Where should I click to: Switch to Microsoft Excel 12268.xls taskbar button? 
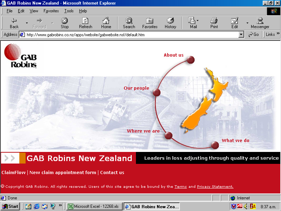pyautogui.click(x=94, y=206)
